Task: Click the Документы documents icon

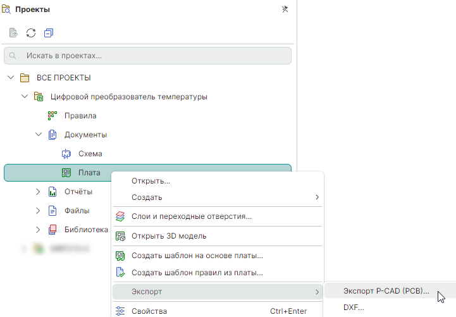Action: [x=52, y=135]
